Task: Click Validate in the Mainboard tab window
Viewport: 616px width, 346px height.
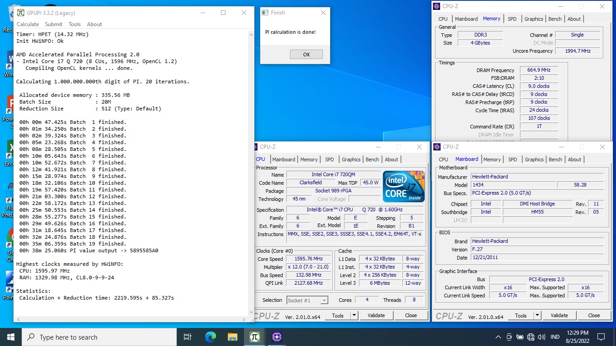Action: coord(559,316)
